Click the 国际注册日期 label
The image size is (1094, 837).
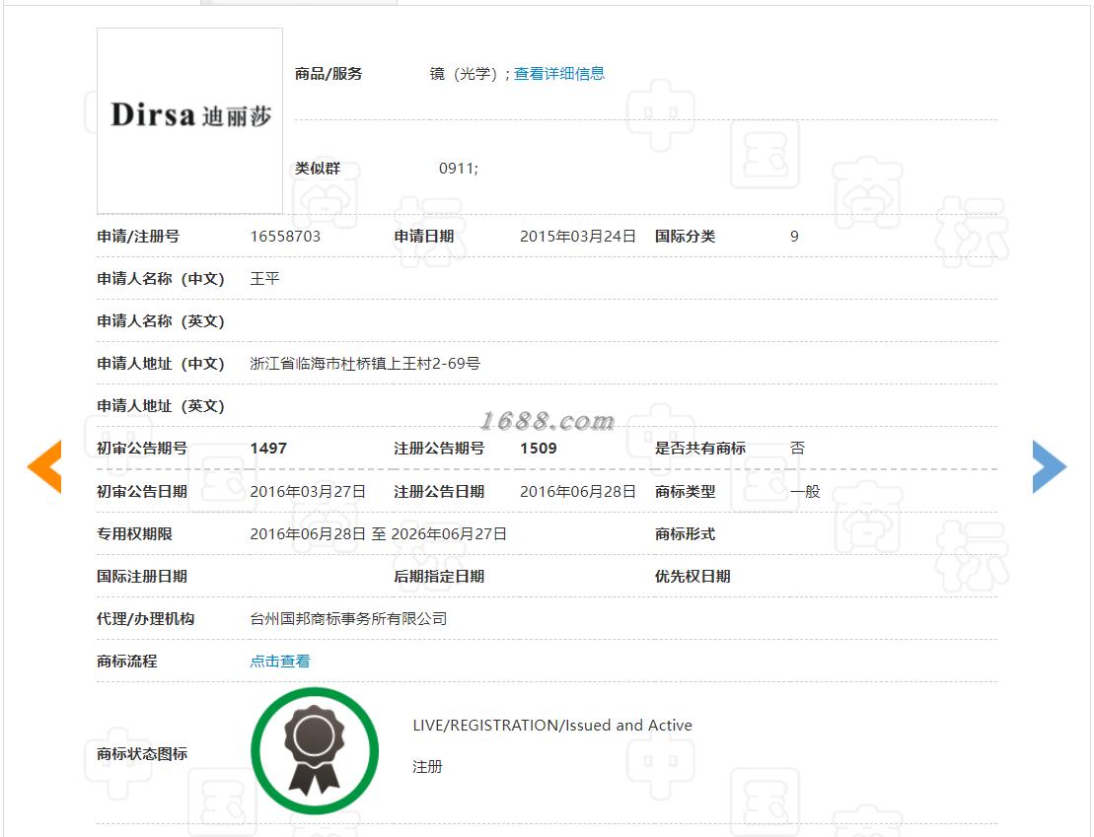pos(142,577)
